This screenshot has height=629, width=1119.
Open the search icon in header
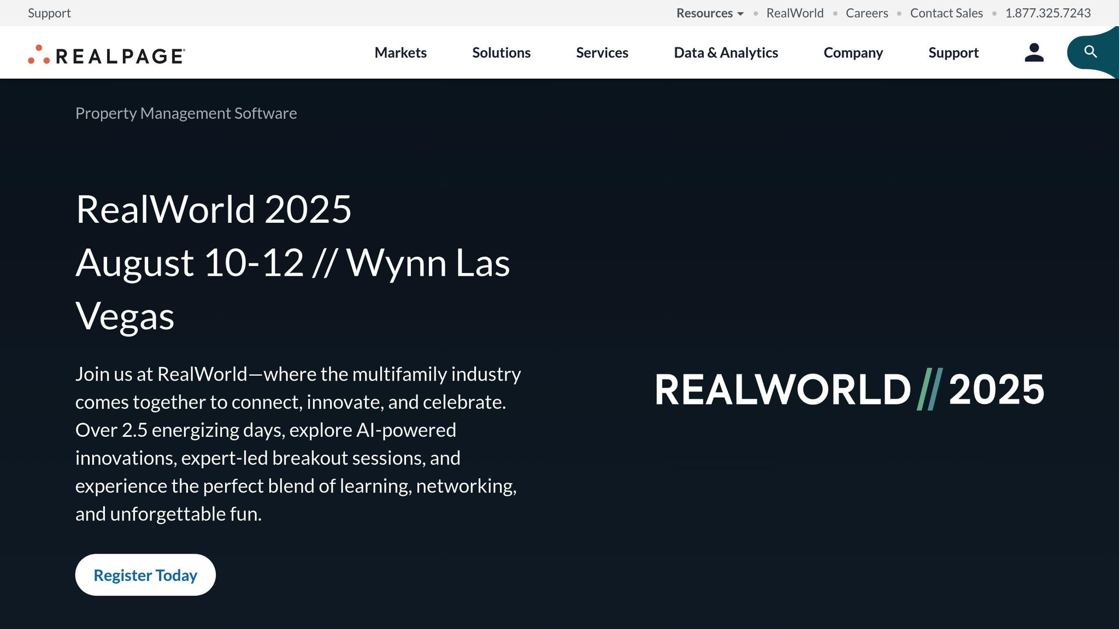[1091, 52]
